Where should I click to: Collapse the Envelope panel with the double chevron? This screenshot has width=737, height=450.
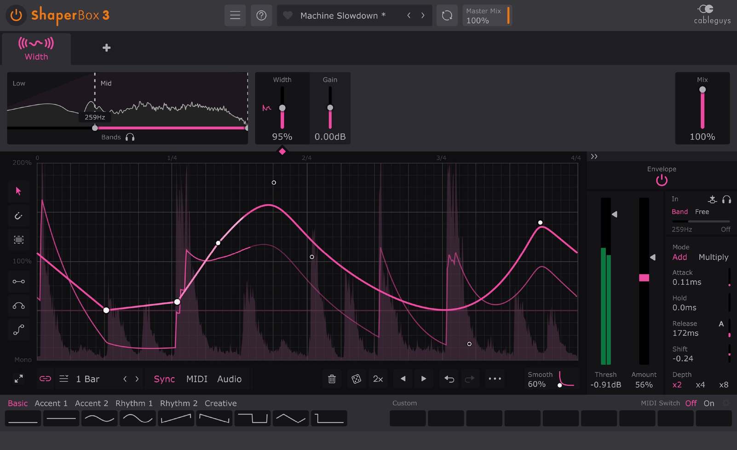point(594,156)
